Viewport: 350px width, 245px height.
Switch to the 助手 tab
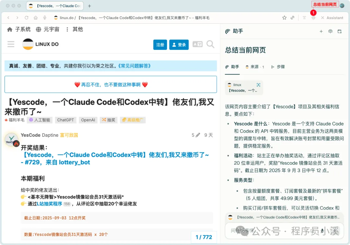232,67
